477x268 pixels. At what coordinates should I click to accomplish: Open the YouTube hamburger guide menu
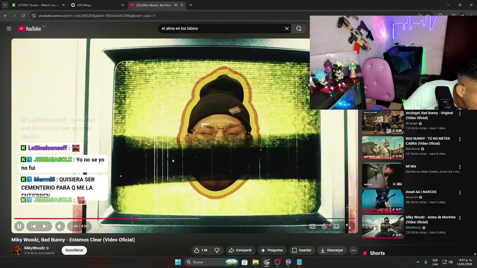(x=9, y=29)
